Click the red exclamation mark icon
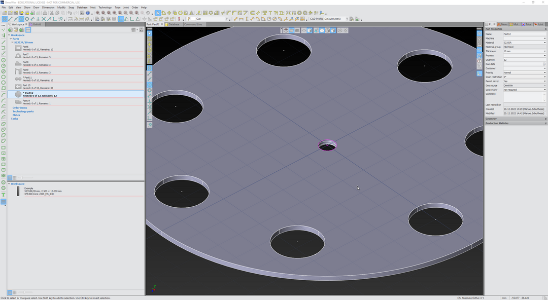 [179, 19]
